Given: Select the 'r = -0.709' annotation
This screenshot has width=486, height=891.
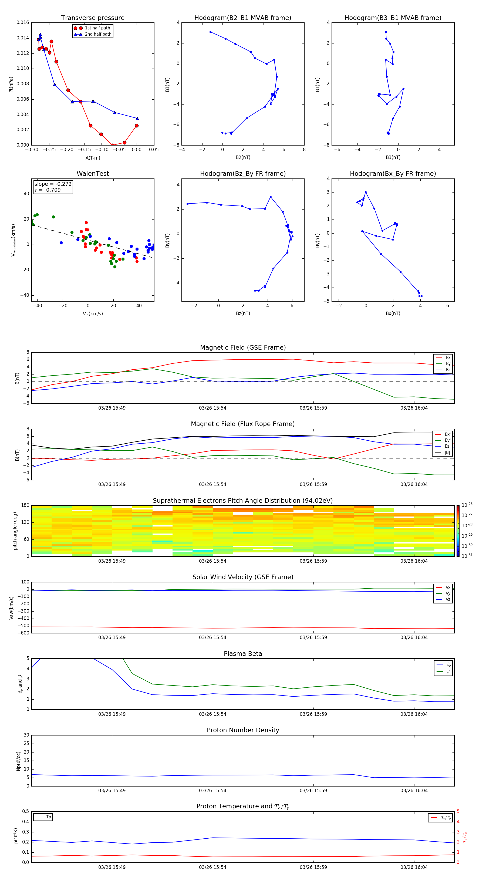Looking at the screenshot, I should [x=48, y=190].
